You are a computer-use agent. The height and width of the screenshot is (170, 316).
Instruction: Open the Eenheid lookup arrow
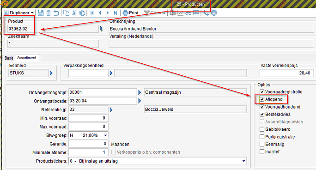click(51, 73)
